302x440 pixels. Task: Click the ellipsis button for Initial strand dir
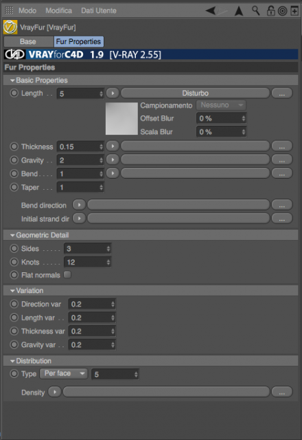point(282,218)
